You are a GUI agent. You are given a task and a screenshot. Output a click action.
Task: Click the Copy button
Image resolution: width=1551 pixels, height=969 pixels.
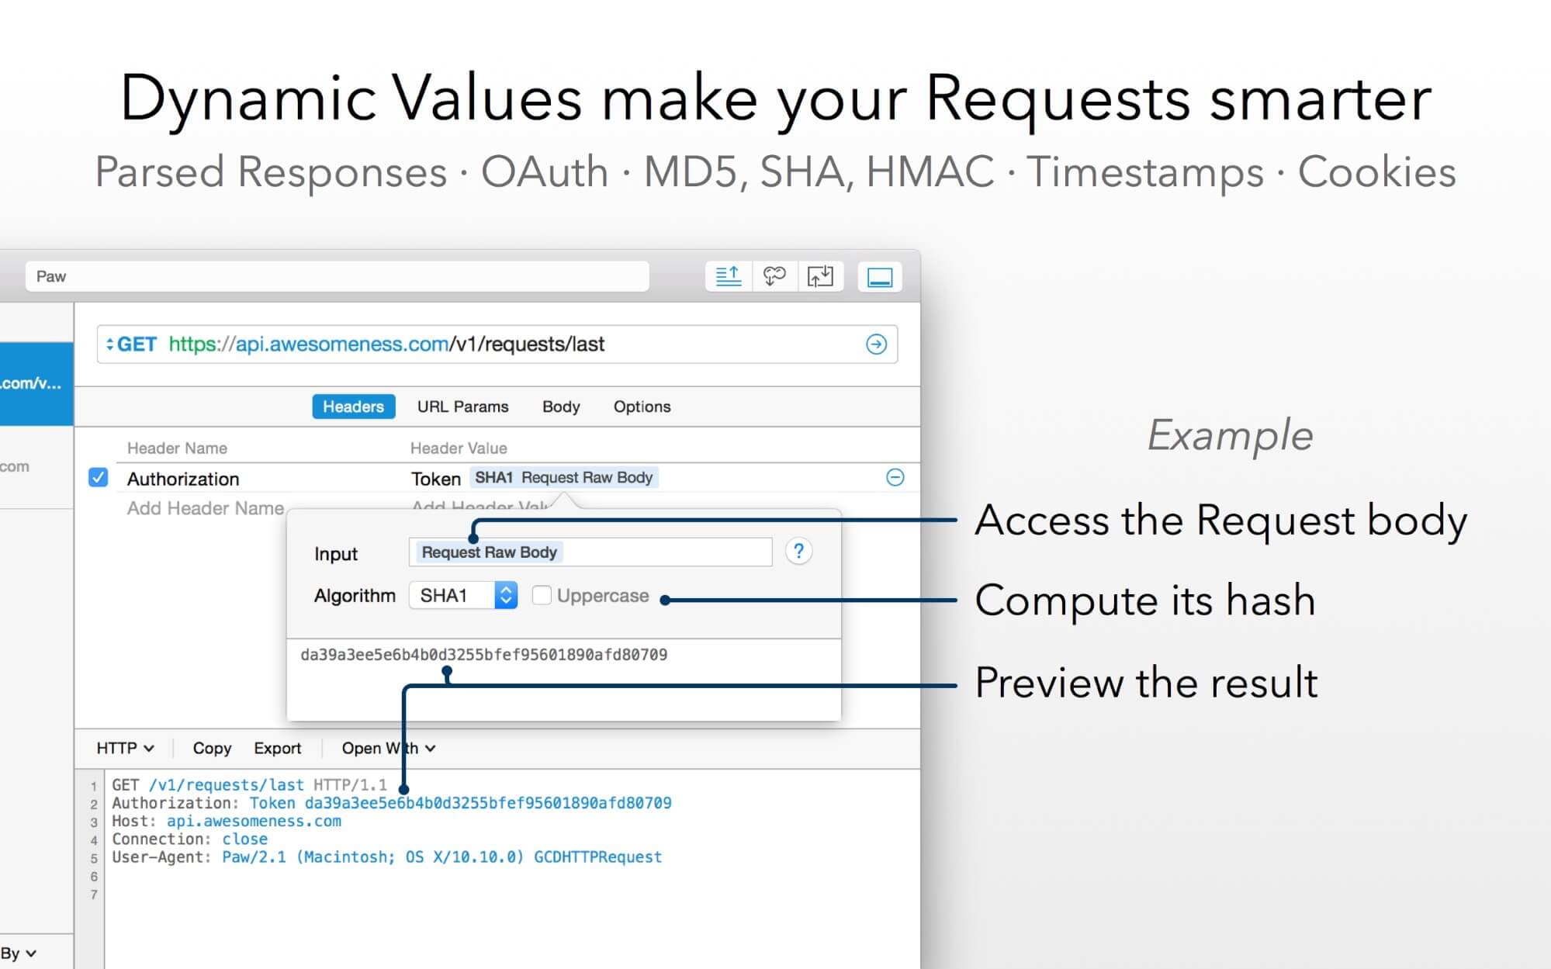click(212, 748)
